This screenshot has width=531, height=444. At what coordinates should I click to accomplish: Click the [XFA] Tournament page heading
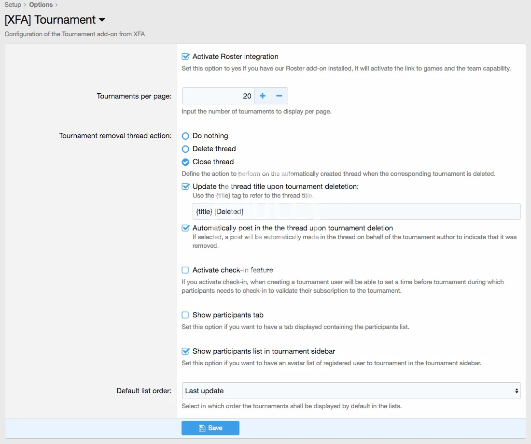coord(50,20)
